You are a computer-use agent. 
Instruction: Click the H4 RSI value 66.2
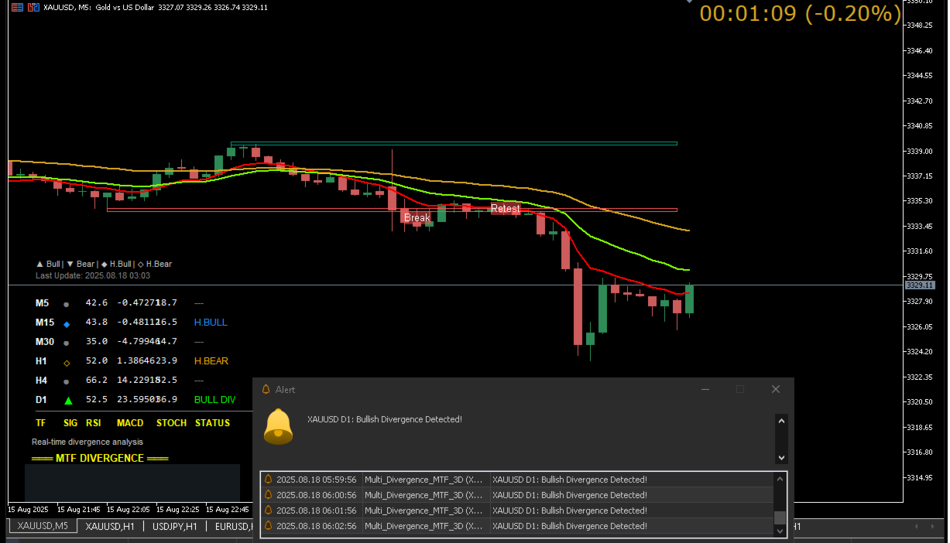point(97,381)
